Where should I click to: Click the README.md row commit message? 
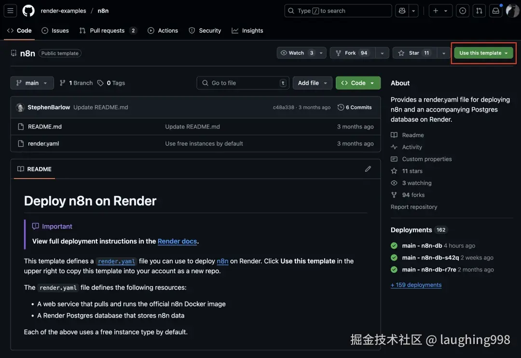(x=192, y=127)
